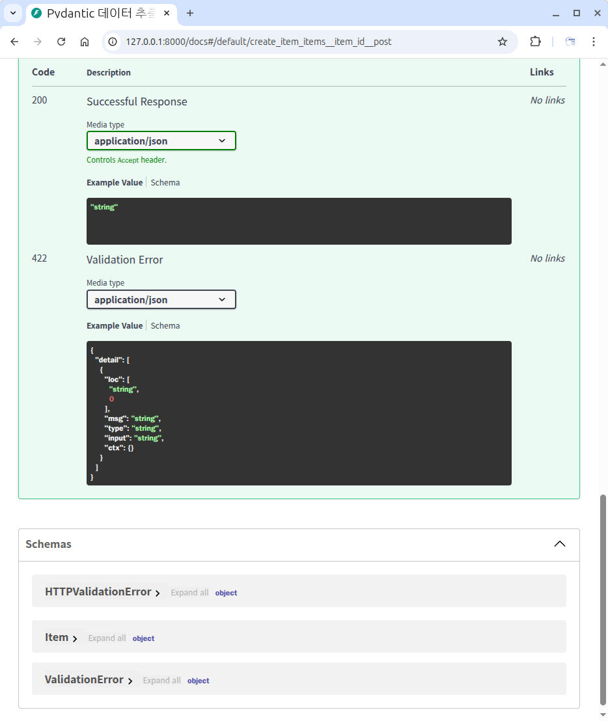The width and height of the screenshot is (608, 721).
Task: Expand the ValidationError schema
Action: pos(89,679)
